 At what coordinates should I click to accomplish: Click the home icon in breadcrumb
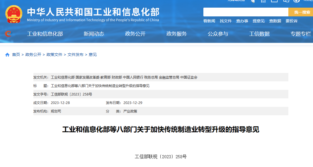click(x=7, y=55)
